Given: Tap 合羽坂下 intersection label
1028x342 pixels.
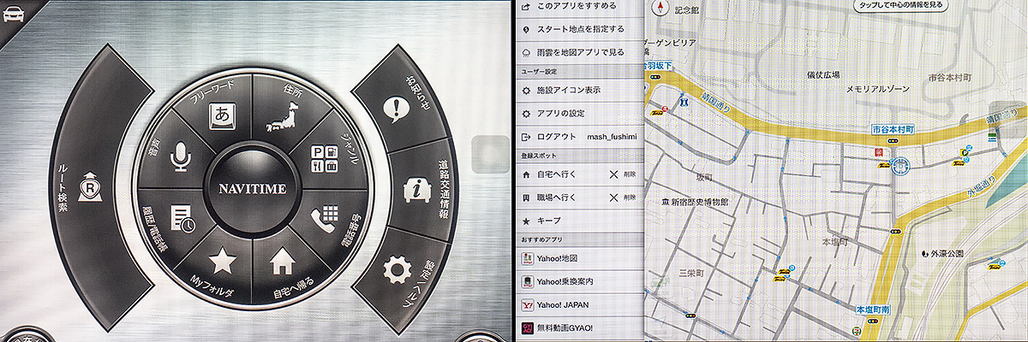Looking at the screenshot, I should (659, 64).
